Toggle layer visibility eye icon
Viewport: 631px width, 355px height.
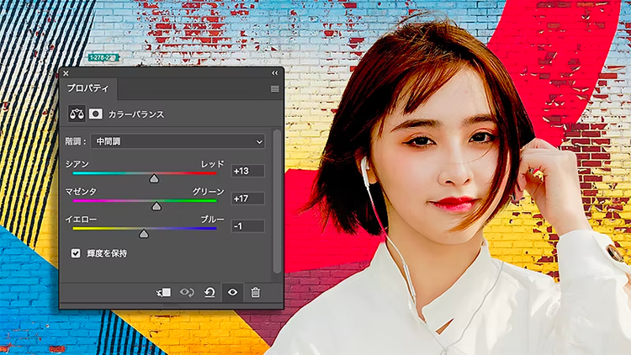(232, 293)
